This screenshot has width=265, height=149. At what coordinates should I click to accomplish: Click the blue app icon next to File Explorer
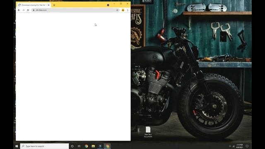(100, 146)
